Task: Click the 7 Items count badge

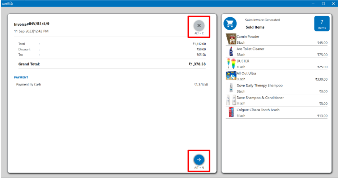Action: [322, 23]
